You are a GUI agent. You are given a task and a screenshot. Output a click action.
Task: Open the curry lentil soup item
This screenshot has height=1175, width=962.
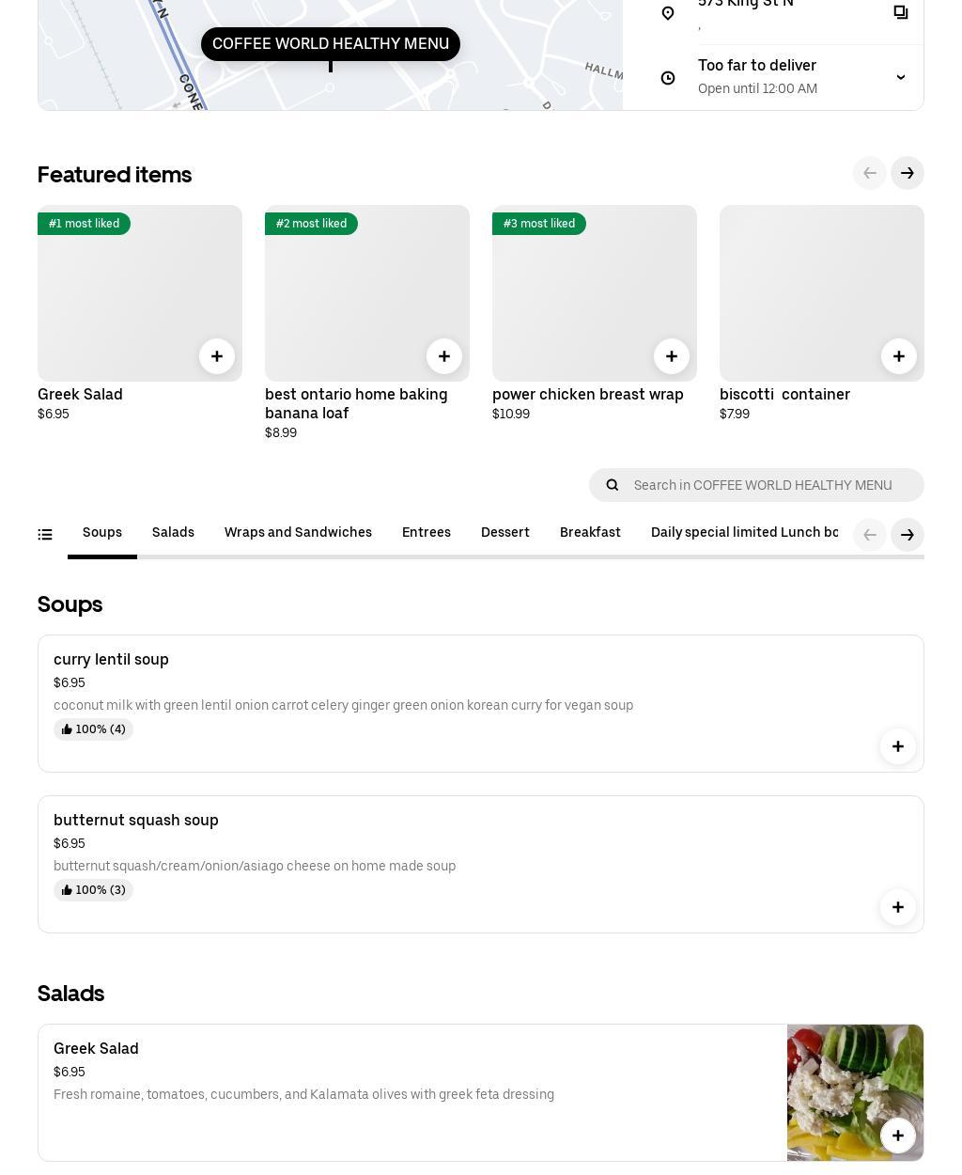[x=111, y=660]
